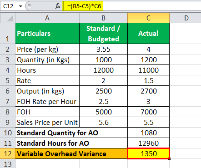Select row 6 header
The image size is (201, 168).
tap(8, 91)
